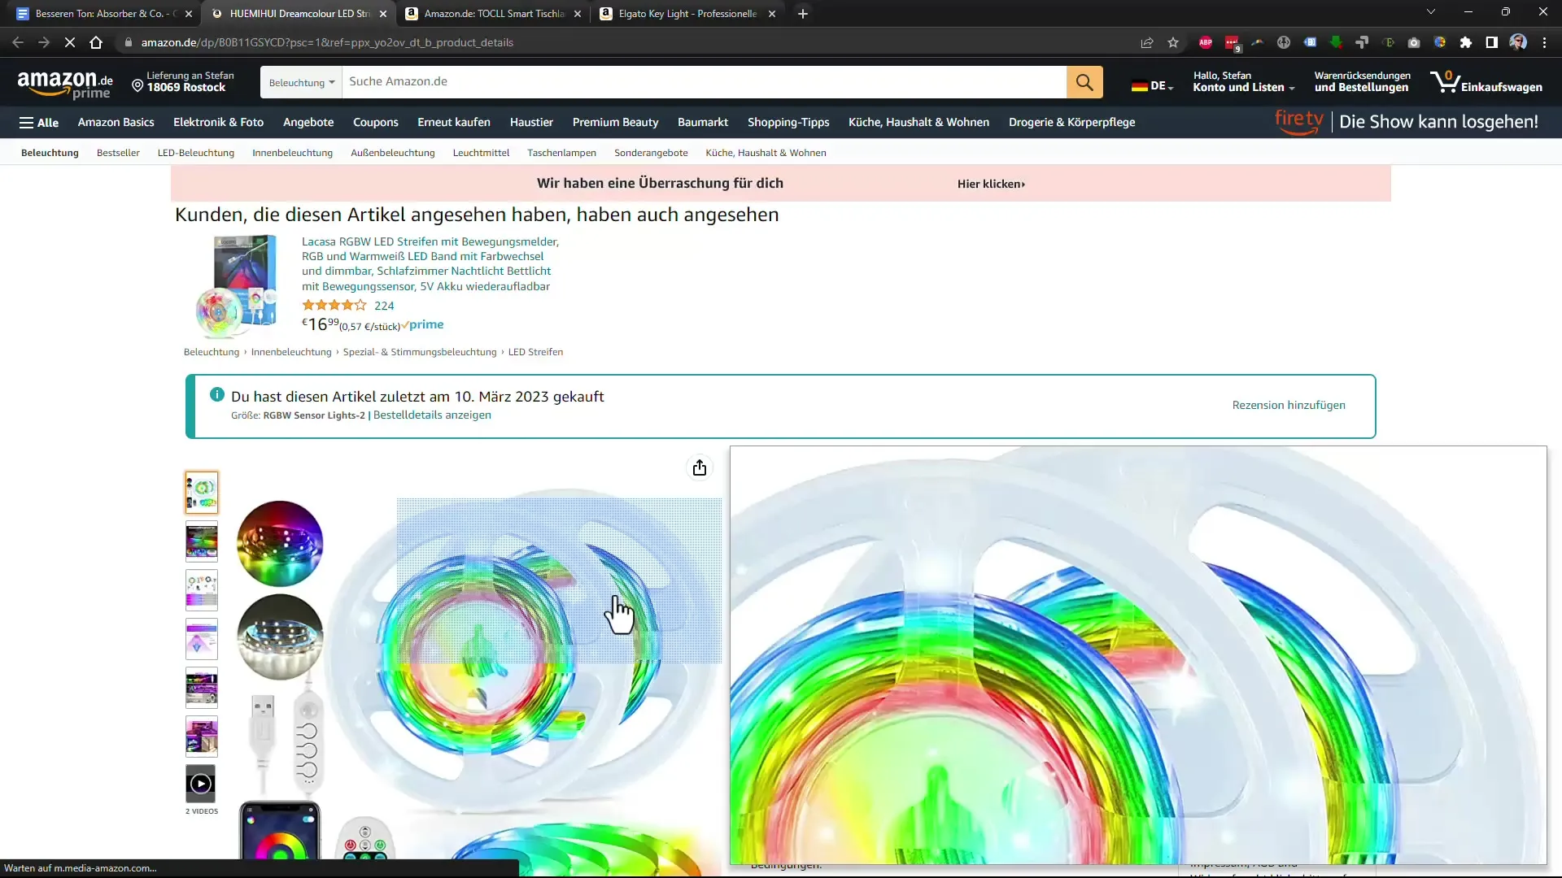Screen dimensions: 1562x878
Task: Open Premium Beauty nav item
Action: pyautogui.click(x=615, y=123)
